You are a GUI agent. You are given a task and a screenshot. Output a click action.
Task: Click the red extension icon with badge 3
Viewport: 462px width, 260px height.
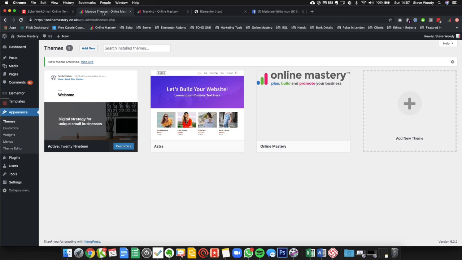coord(439,20)
